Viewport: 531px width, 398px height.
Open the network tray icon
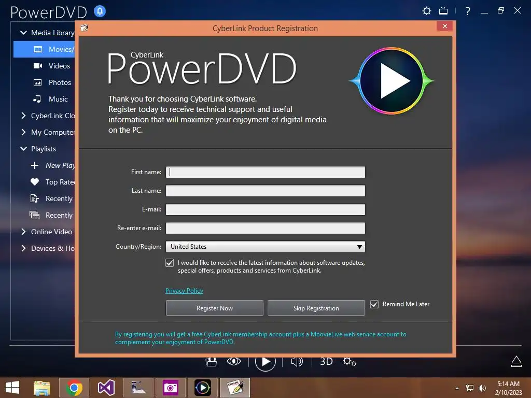[x=470, y=388]
